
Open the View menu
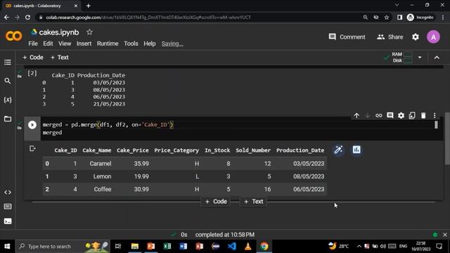point(65,44)
